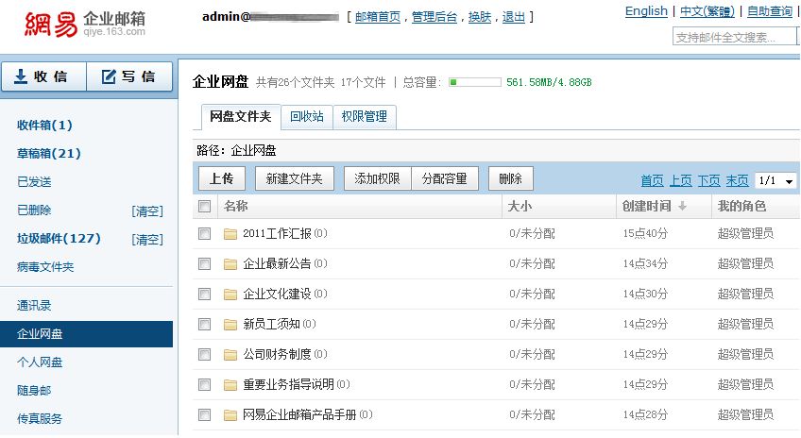Click 退出 to log out

point(514,17)
